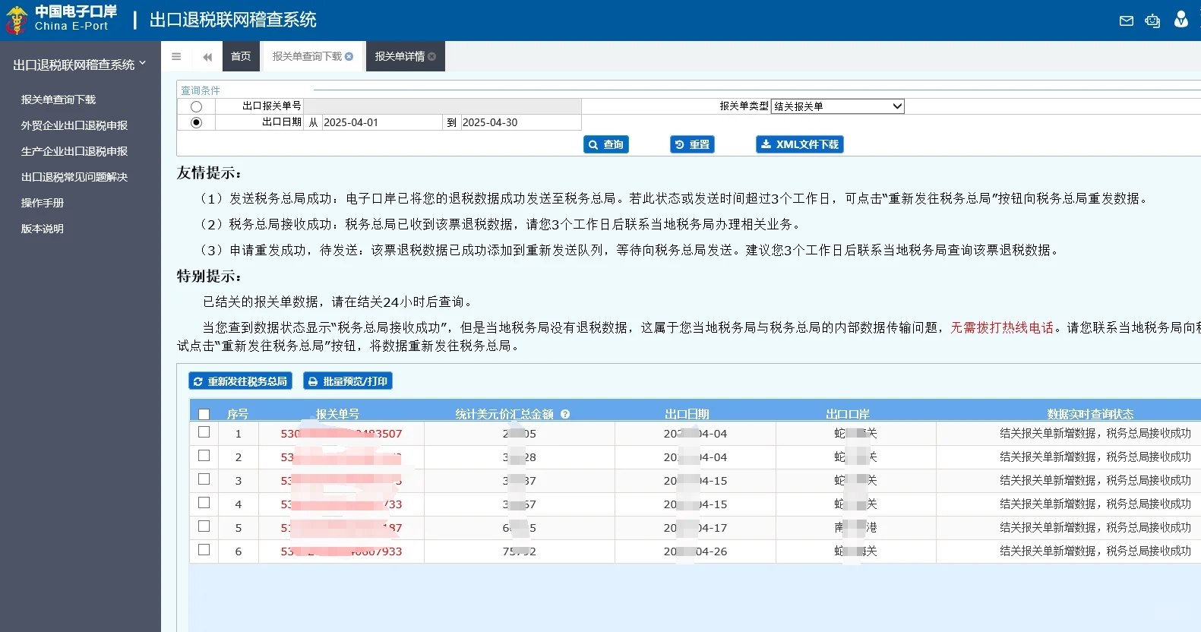
Task: Click the XML文件下载 button
Action: coord(800,144)
